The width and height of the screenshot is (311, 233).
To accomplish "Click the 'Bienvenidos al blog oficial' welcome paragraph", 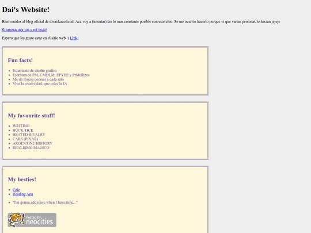I will pos(141,21).
